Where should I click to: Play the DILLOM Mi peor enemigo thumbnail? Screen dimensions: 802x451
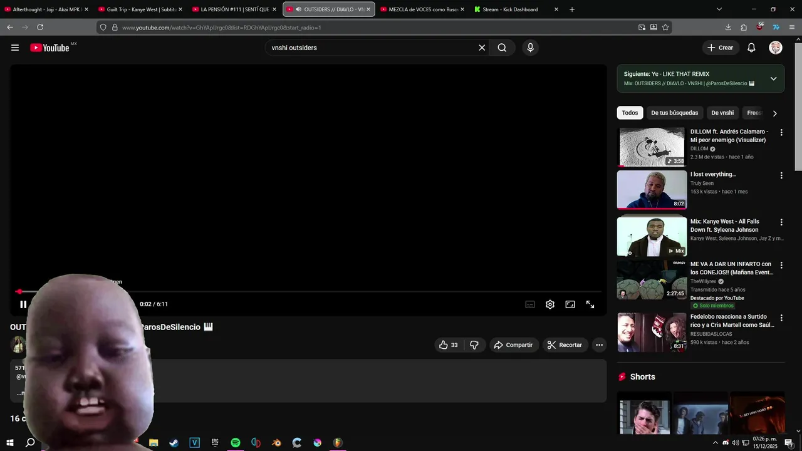[x=652, y=147]
